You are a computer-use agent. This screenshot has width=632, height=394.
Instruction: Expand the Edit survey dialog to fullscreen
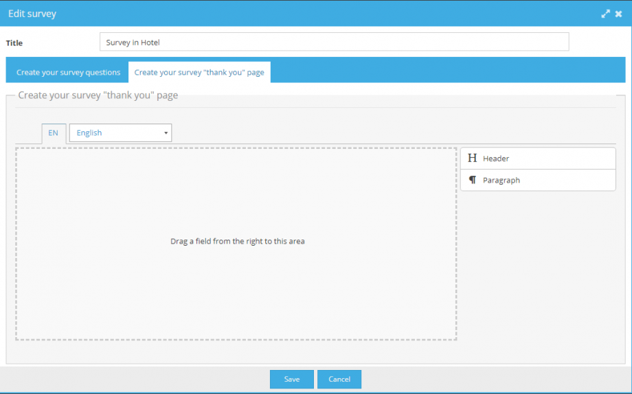(605, 14)
